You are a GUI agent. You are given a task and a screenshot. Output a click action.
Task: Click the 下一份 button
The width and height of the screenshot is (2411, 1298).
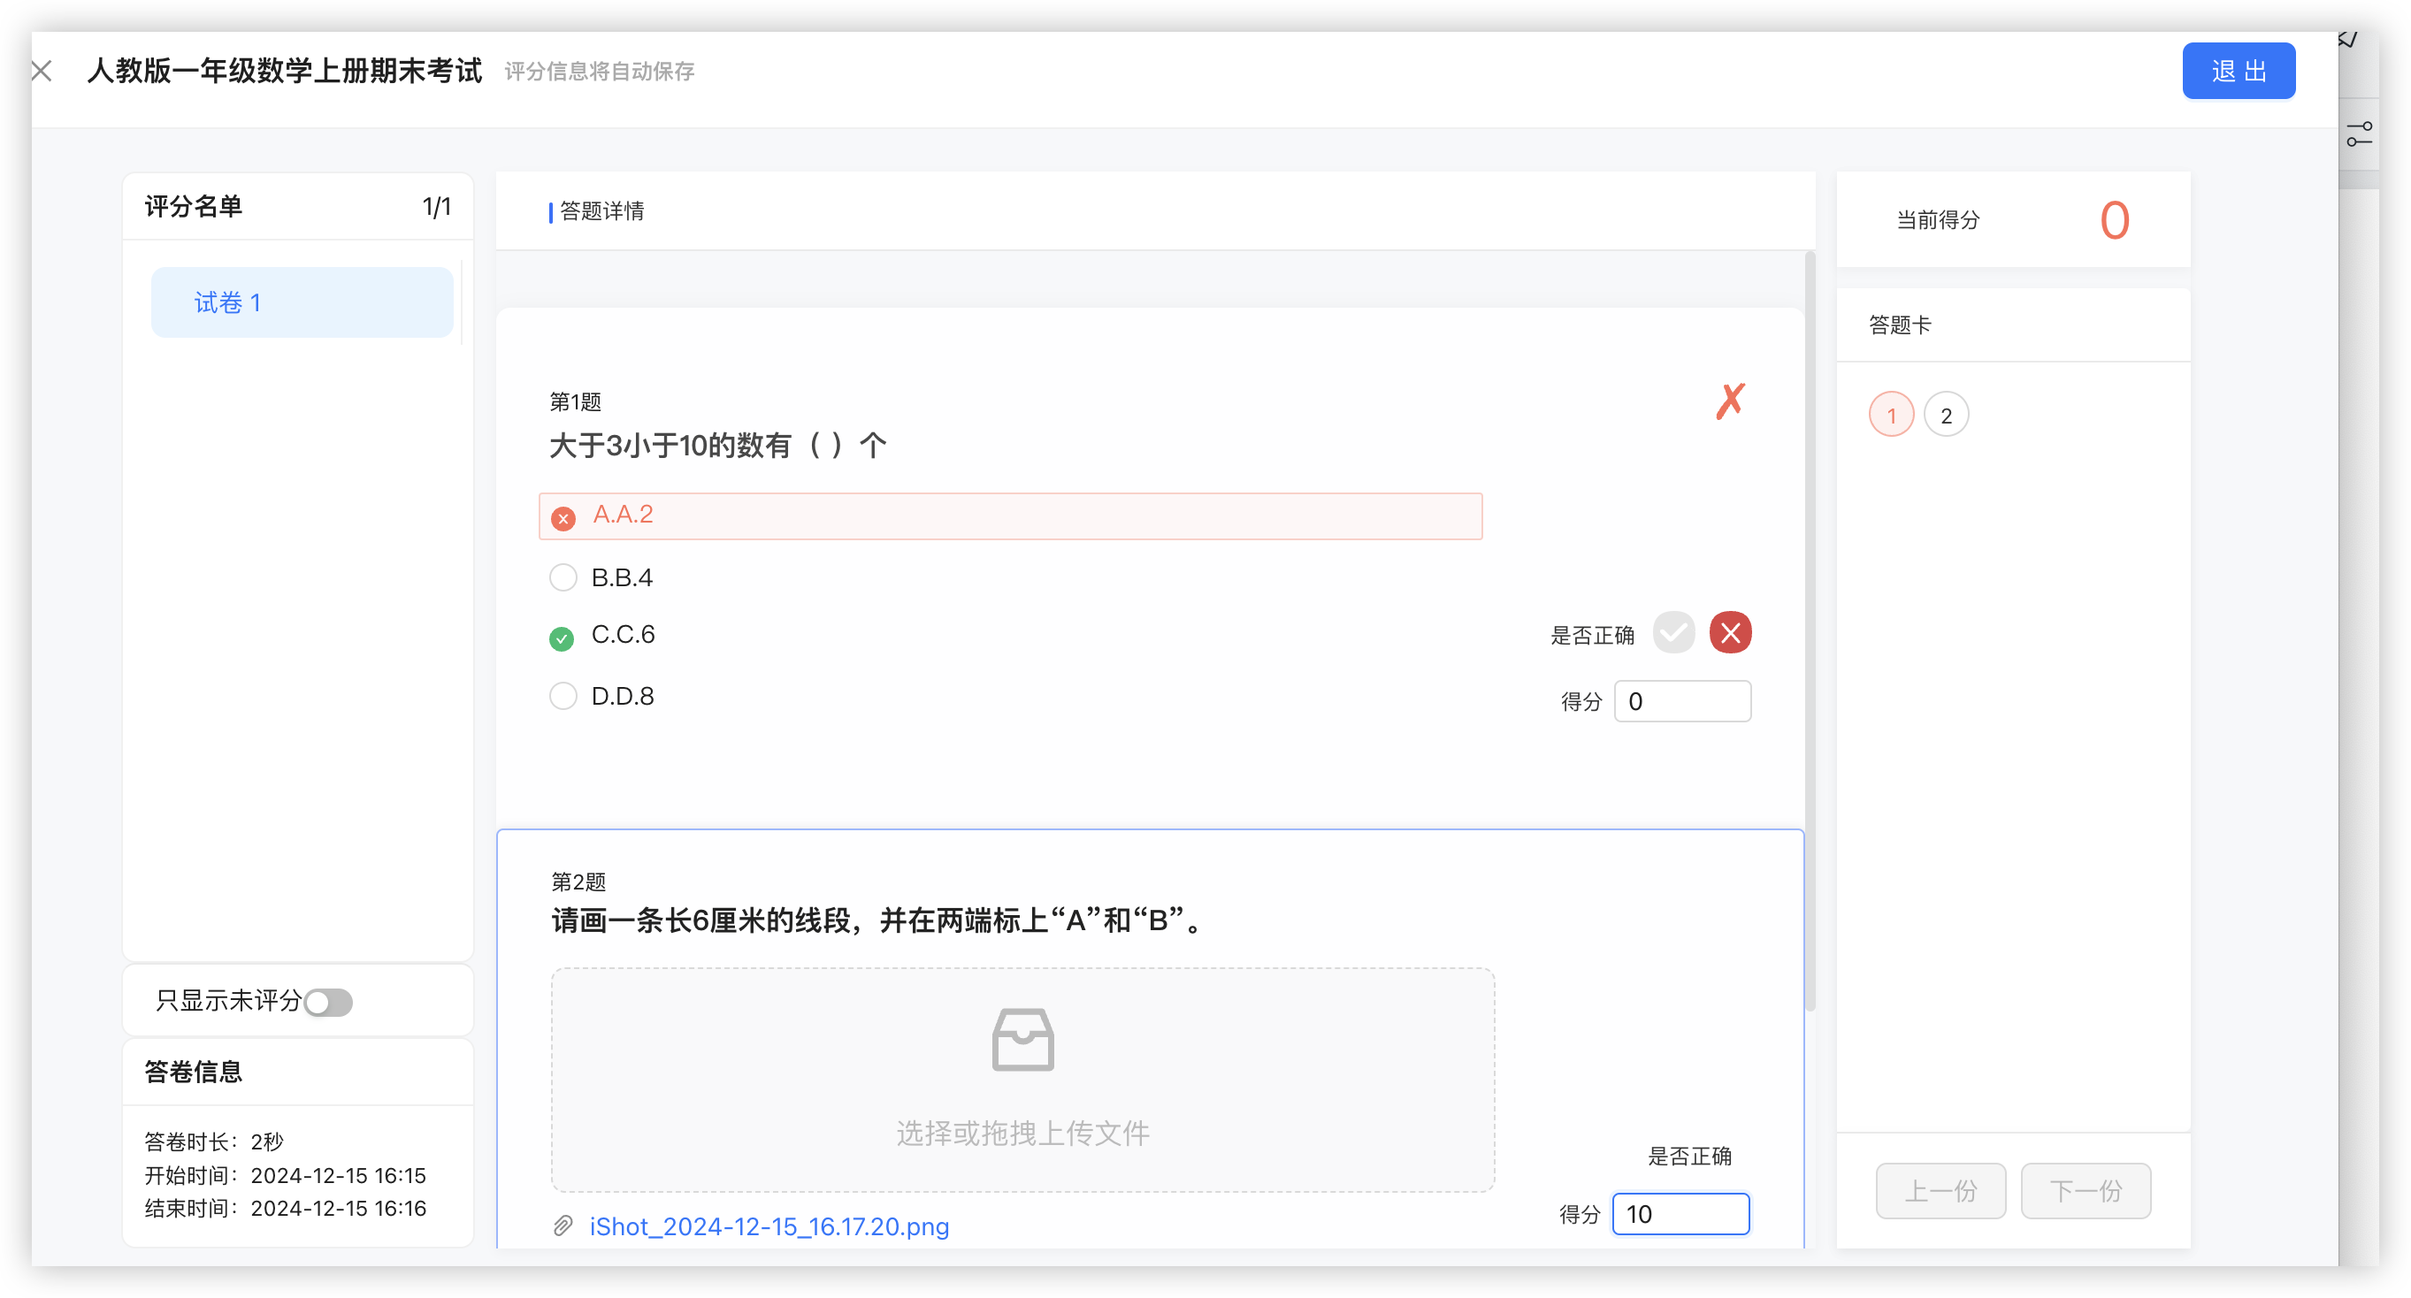(2086, 1190)
